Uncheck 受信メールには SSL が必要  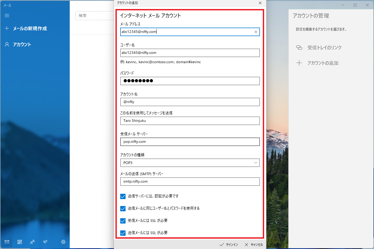[123, 221]
